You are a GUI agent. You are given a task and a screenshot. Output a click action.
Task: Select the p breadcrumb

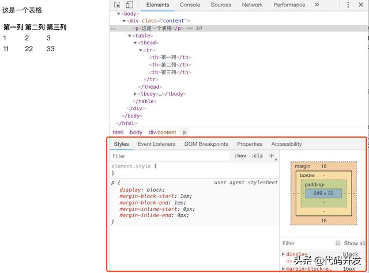pos(184,132)
